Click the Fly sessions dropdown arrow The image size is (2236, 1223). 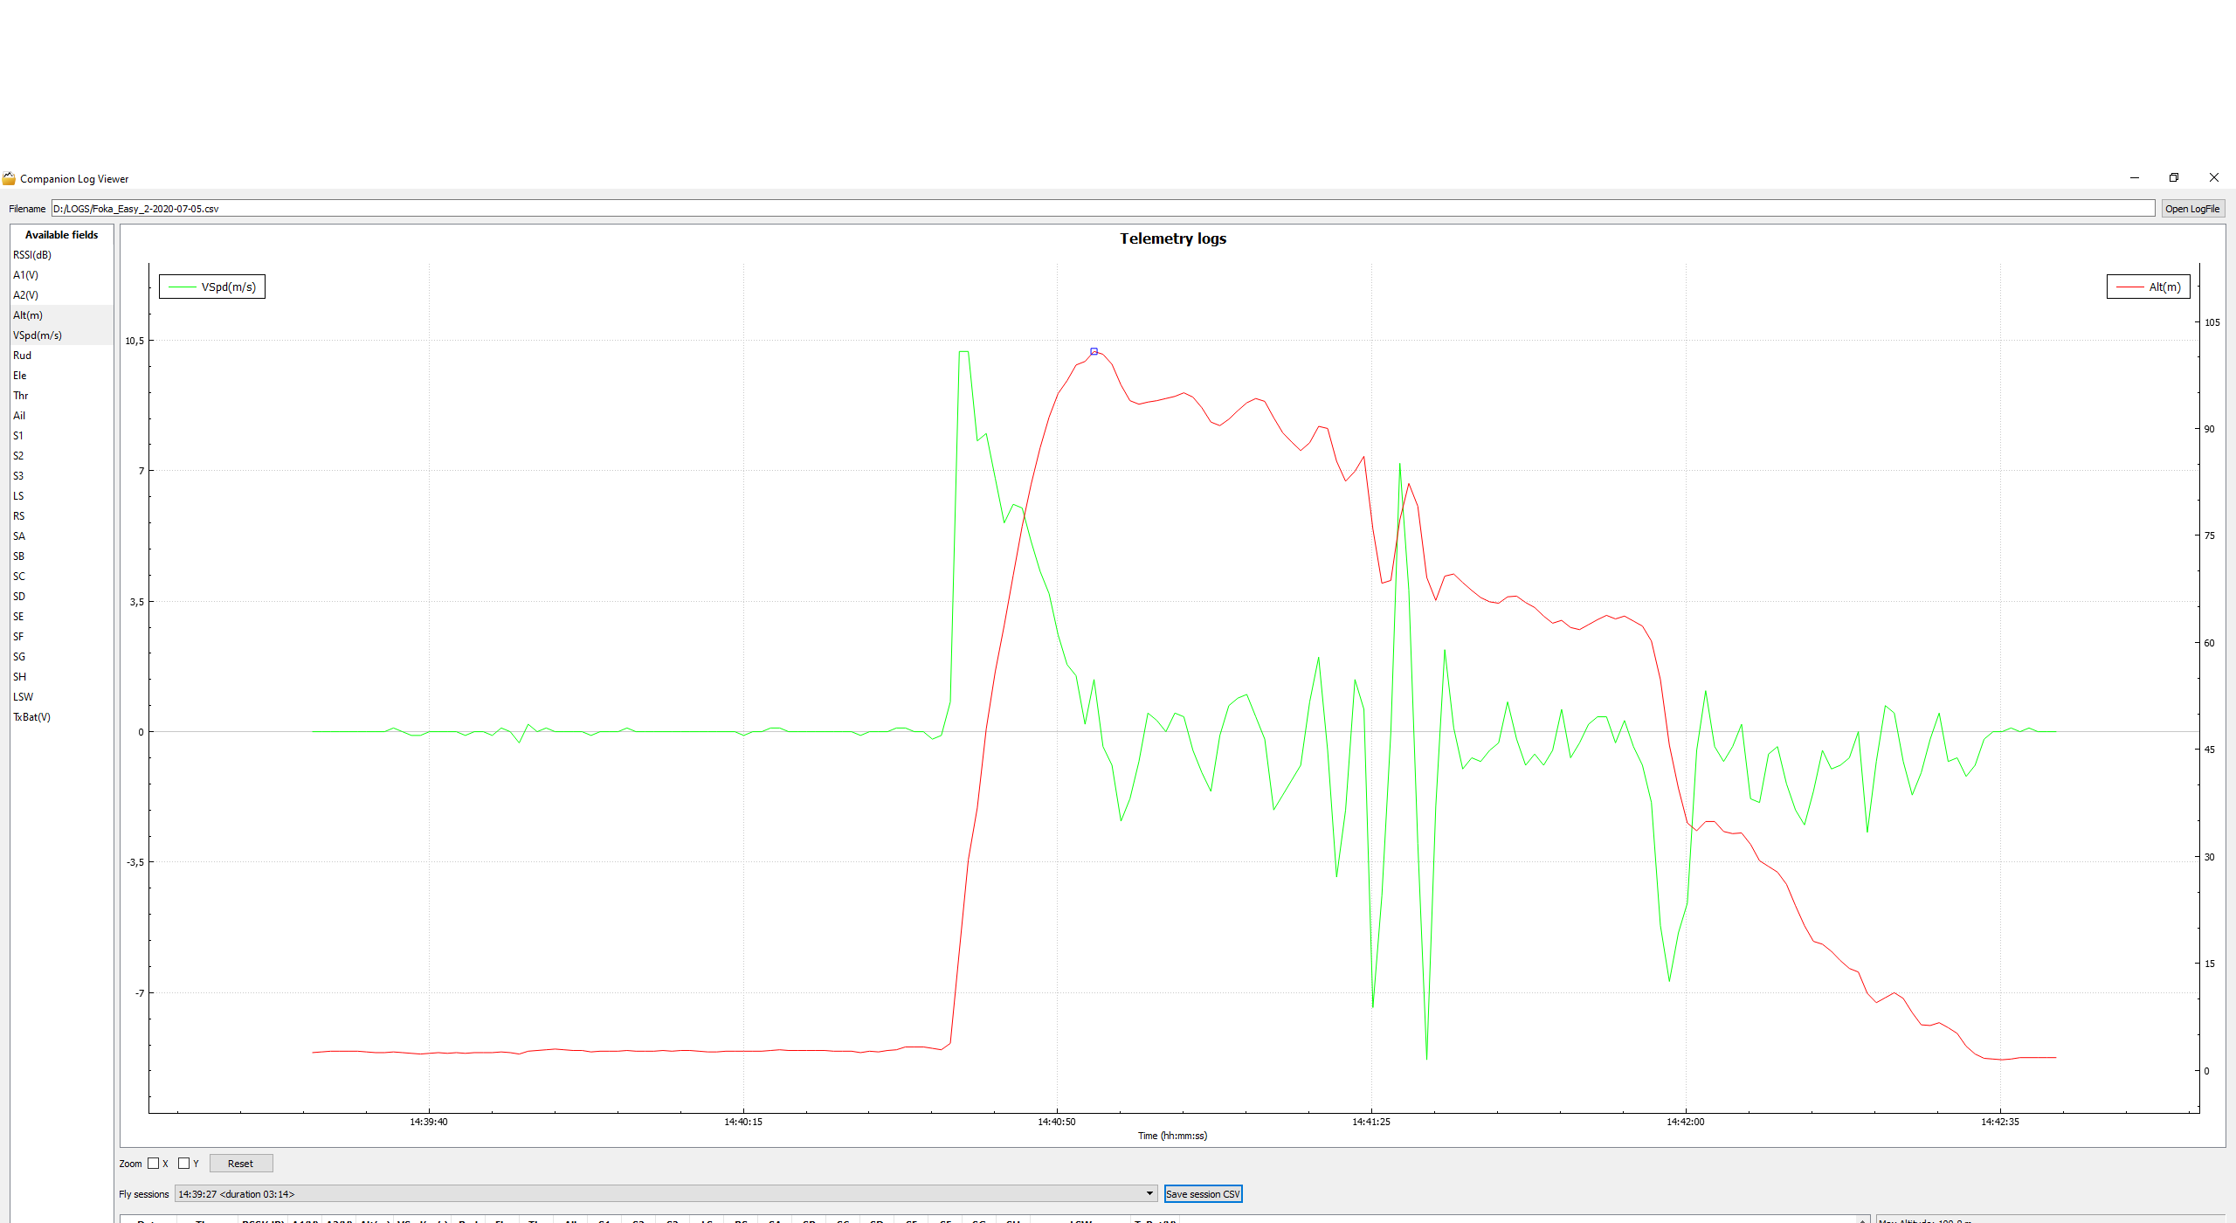[1149, 1193]
